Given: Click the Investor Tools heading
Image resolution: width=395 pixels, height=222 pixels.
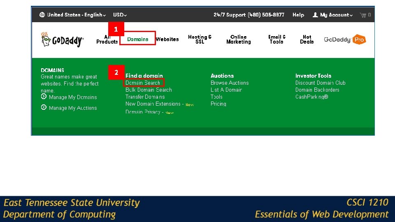Looking at the screenshot, I should pyautogui.click(x=313, y=76).
